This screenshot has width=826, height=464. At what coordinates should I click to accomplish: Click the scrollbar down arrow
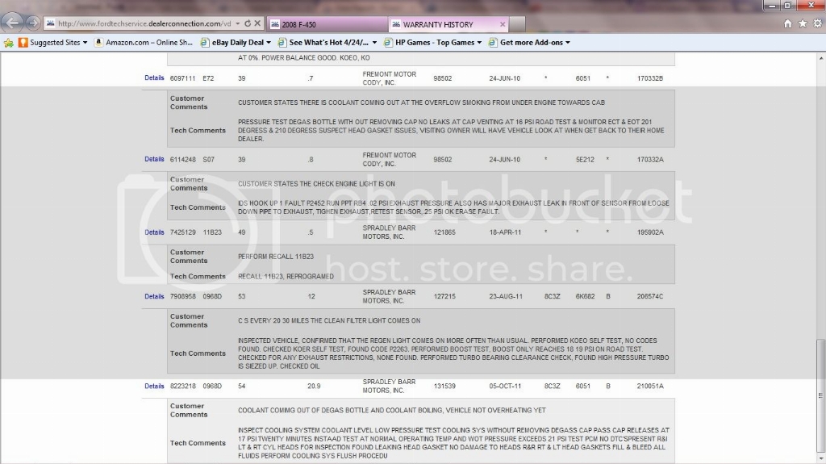click(x=820, y=460)
